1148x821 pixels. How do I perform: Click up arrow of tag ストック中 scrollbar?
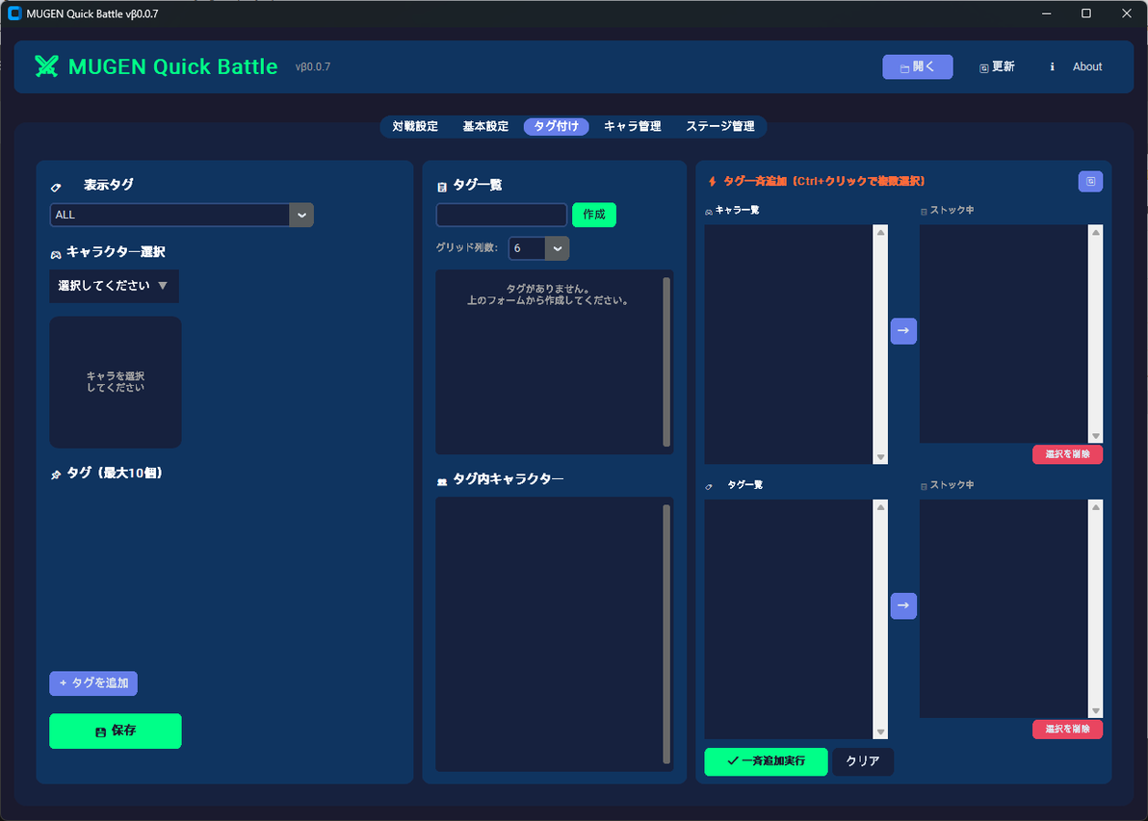1096,507
